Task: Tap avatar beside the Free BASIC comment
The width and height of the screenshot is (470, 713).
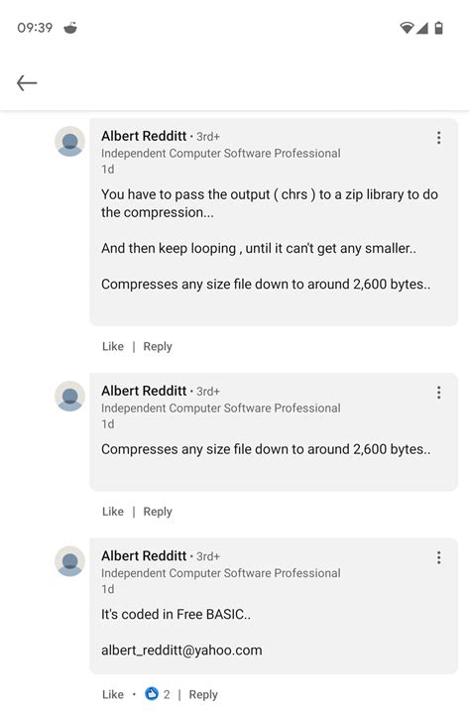Action: click(70, 561)
